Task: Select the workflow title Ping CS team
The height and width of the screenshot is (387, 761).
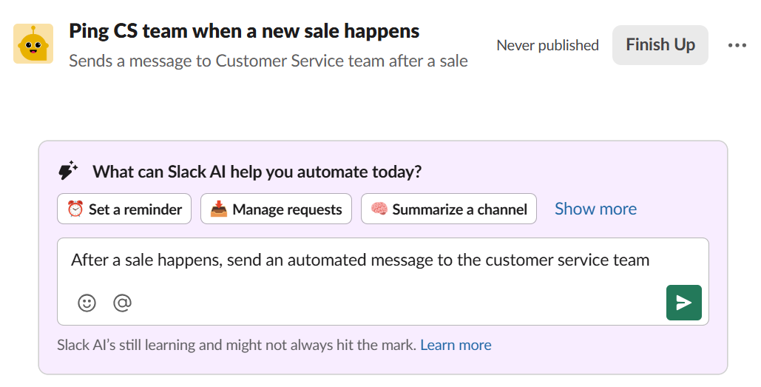Action: click(244, 31)
